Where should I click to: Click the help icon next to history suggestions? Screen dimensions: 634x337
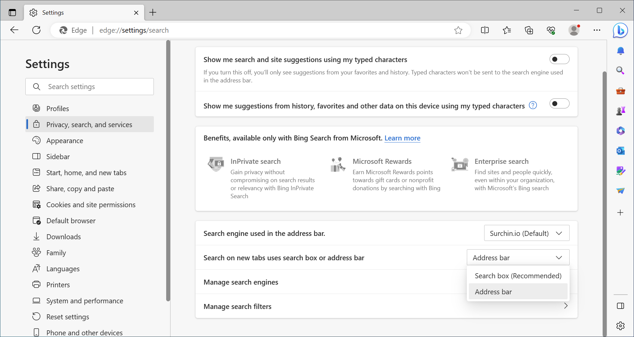click(x=533, y=105)
